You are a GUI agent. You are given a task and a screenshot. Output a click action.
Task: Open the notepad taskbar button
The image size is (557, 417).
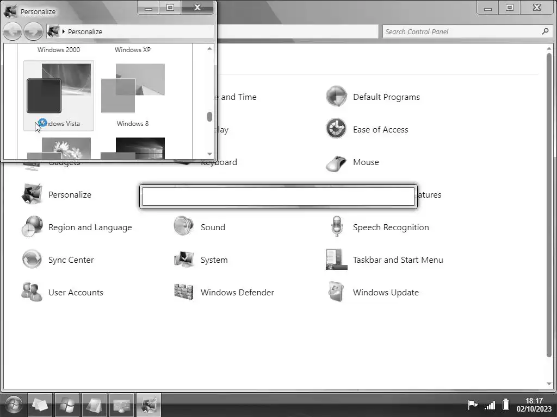95,405
